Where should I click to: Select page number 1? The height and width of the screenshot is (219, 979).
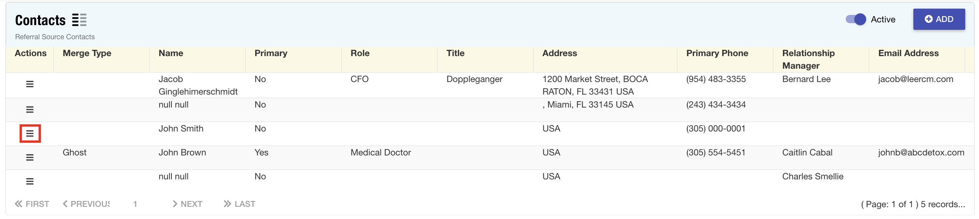[x=135, y=204]
